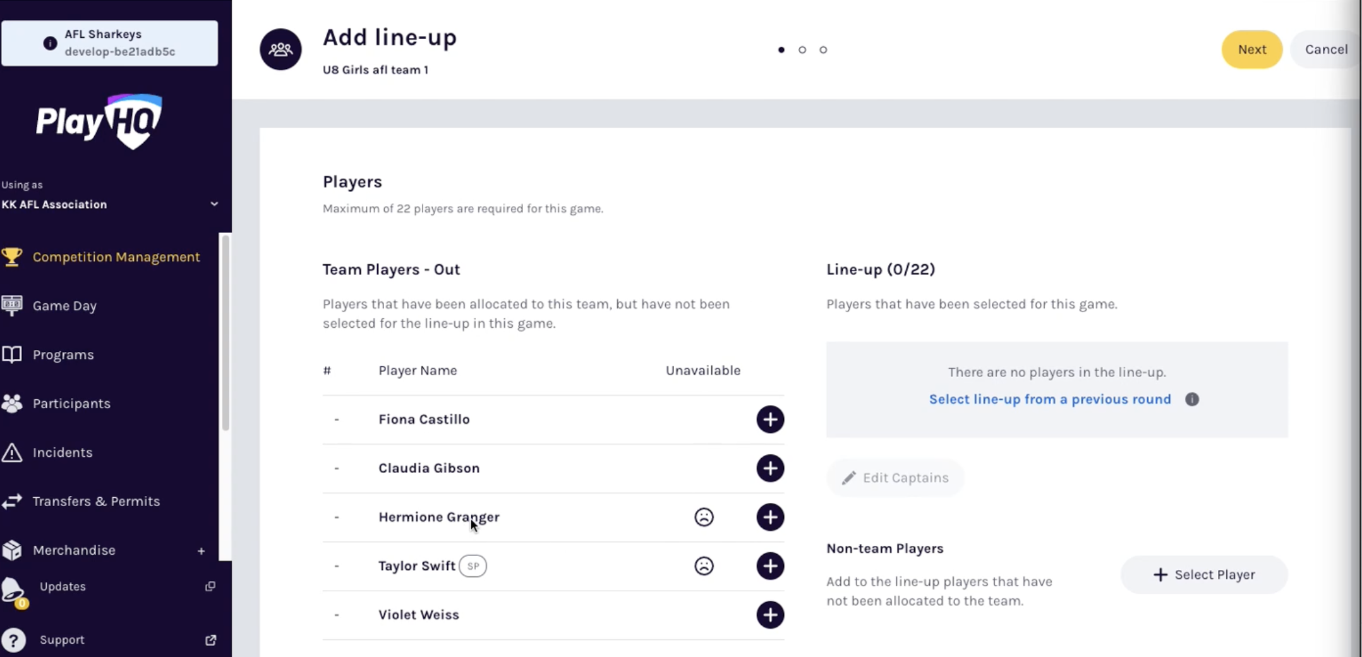Click the Select Player button
The height and width of the screenshot is (657, 1362).
point(1203,575)
